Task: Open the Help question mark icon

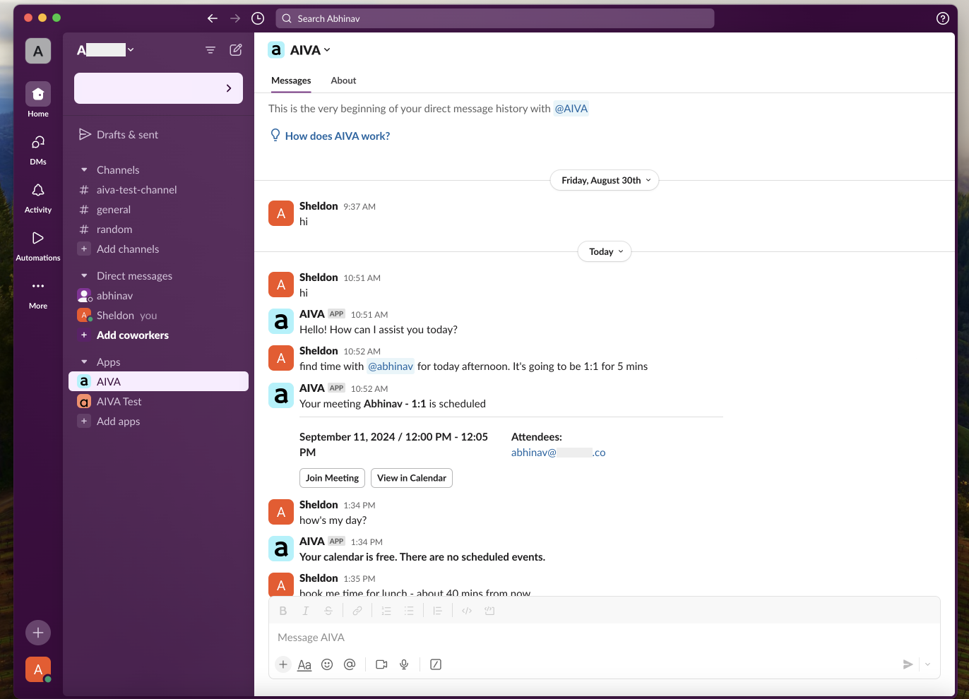Action: 943,18
